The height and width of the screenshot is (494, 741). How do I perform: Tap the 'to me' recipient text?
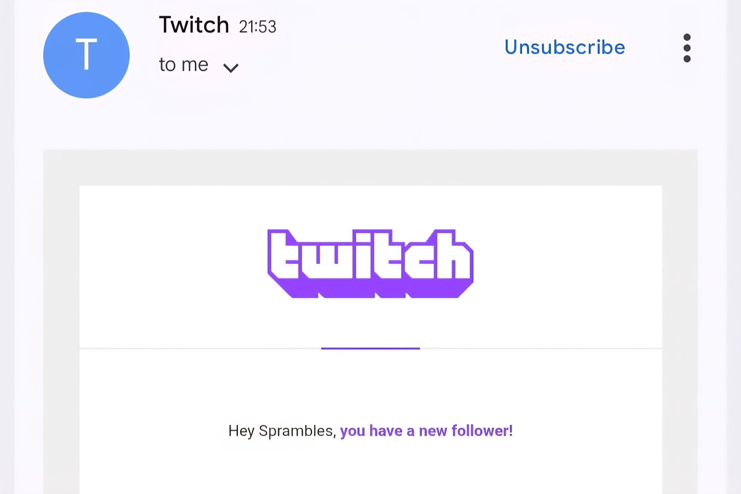pos(183,65)
